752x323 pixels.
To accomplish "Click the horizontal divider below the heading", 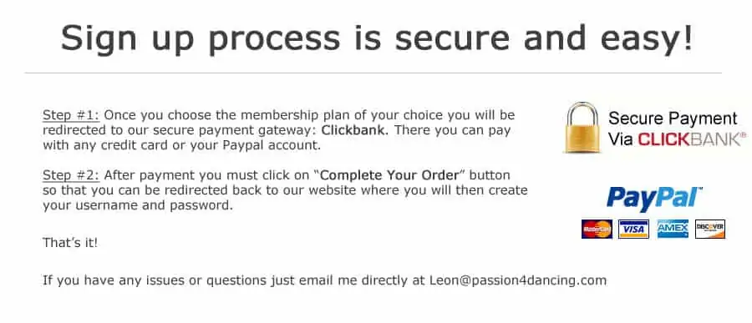I will (373, 73).
